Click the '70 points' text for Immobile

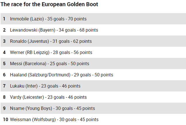77,19
